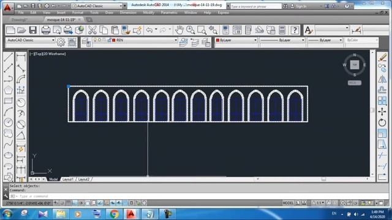Choose the Polyline tool
The image size is (392, 220).
click(x=8, y=79)
